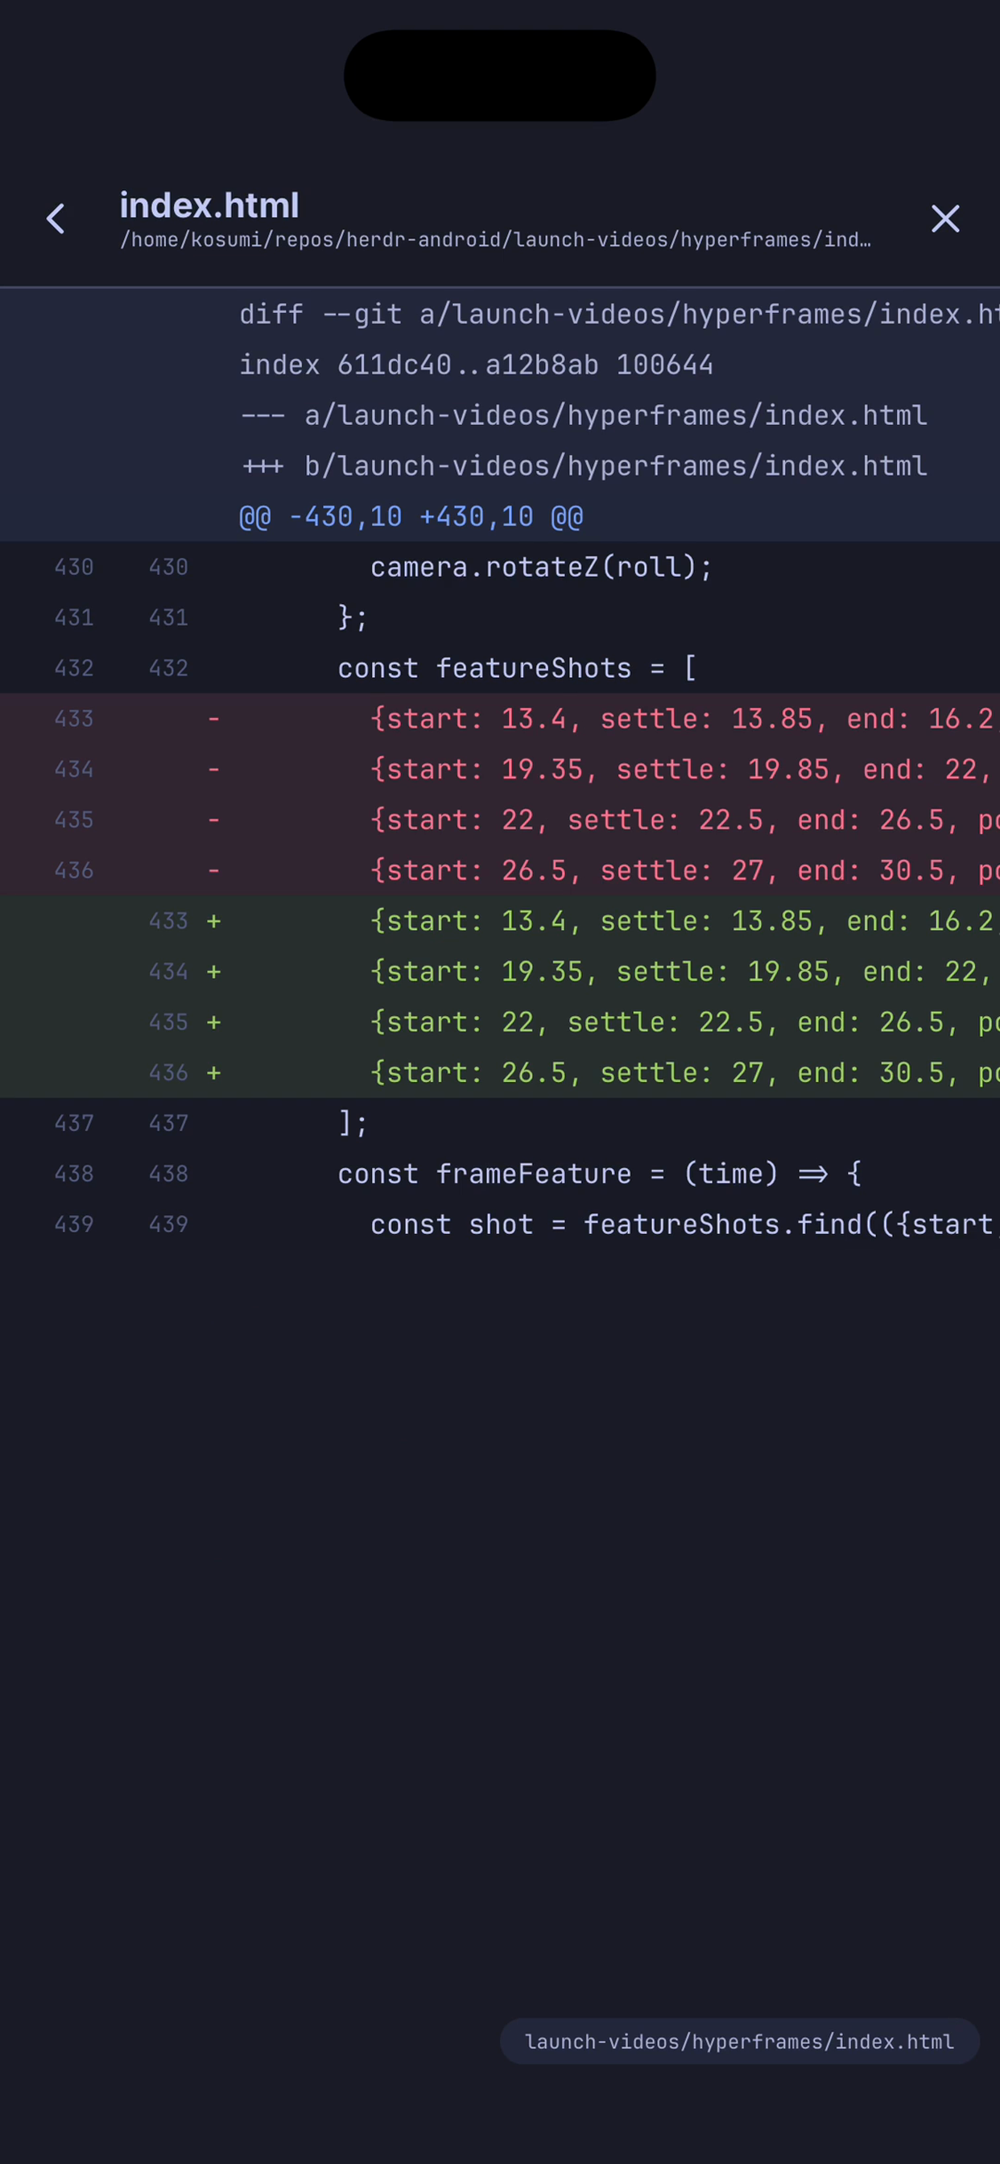This screenshot has height=2164, width=1000.
Task: Select added line 436 starting 26.5
Action: click(500, 1072)
